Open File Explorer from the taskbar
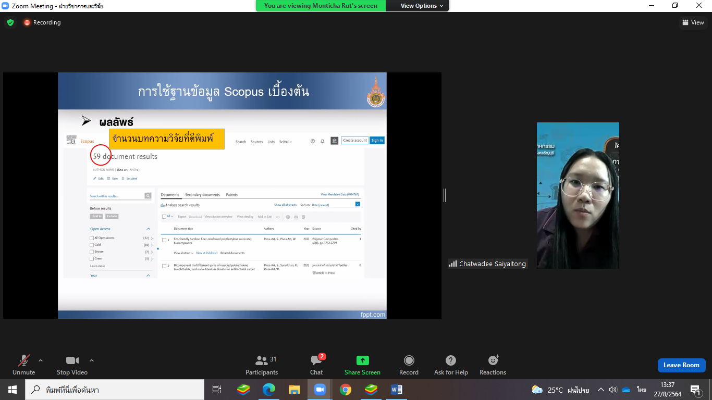Screen dimensions: 712x400 [x=294, y=390]
